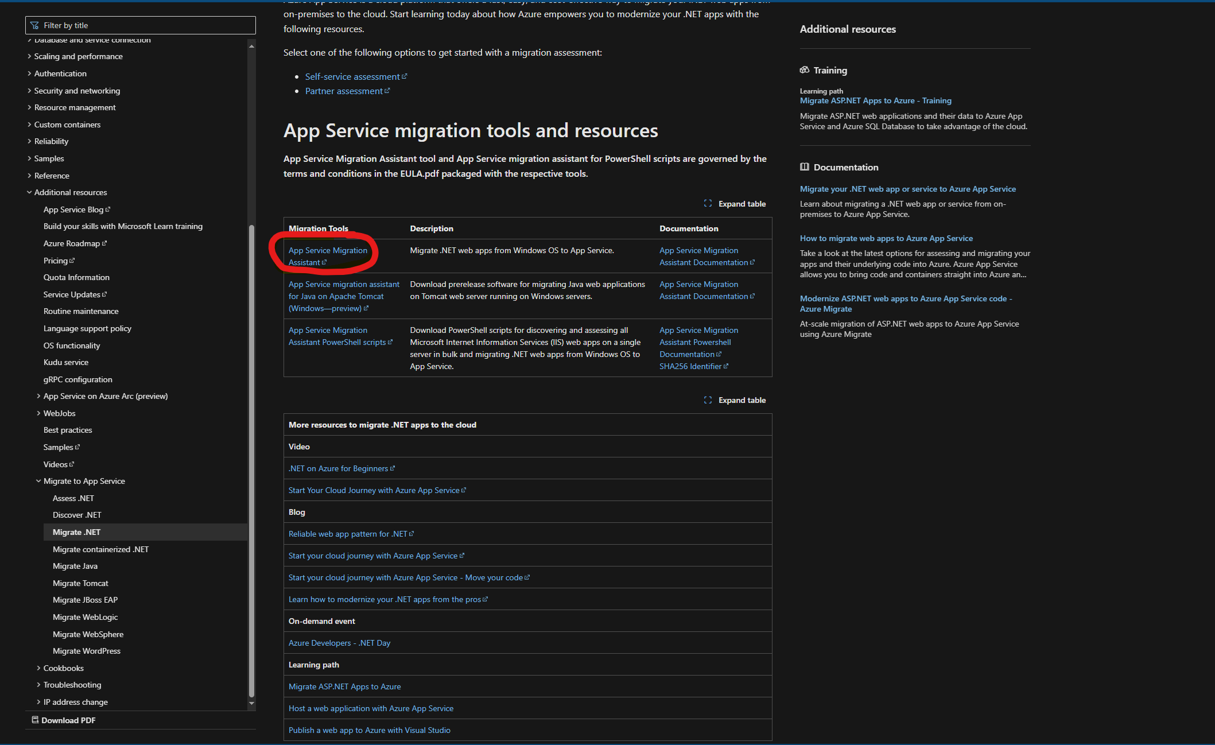Click the Download PDF icon
Image resolution: width=1215 pixels, height=745 pixels.
click(x=35, y=720)
